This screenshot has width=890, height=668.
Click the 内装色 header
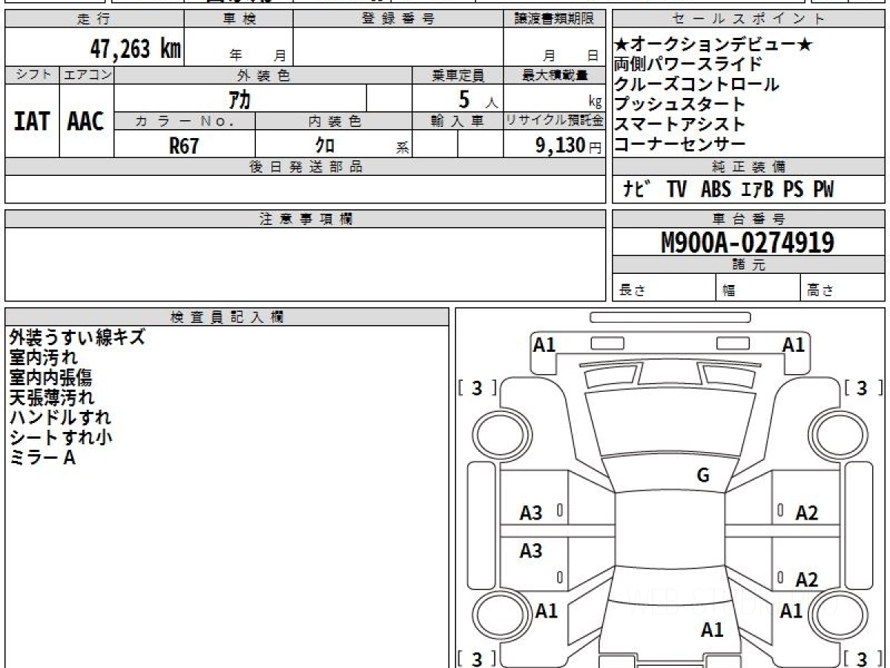334,121
